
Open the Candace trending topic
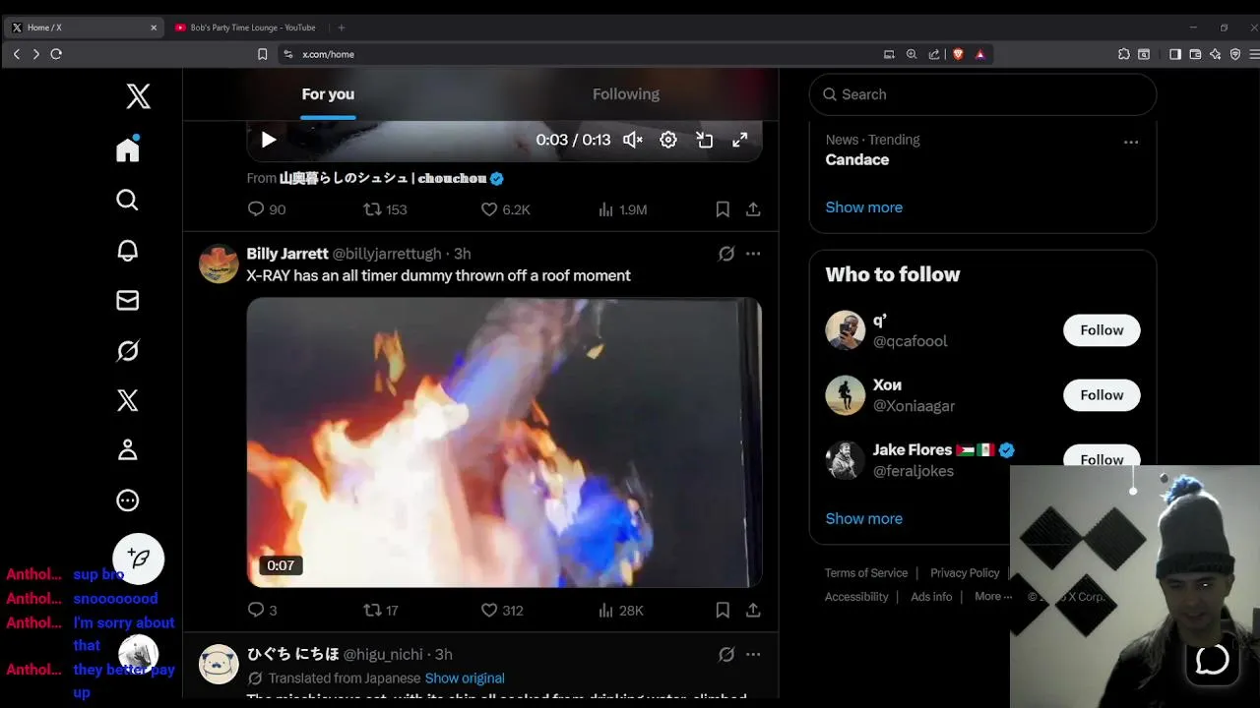[x=857, y=159]
